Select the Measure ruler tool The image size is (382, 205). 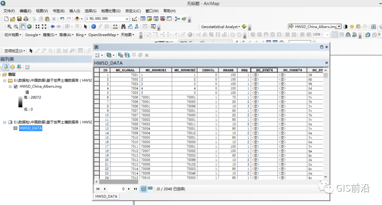tap(115, 27)
